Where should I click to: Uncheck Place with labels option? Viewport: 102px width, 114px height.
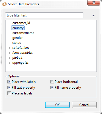(9, 82)
